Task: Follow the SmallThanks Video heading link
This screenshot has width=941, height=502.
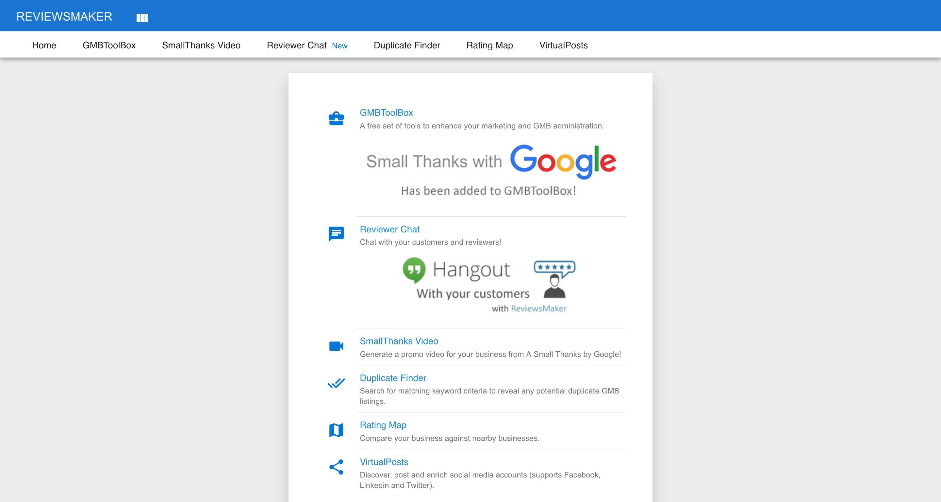Action: pos(399,341)
